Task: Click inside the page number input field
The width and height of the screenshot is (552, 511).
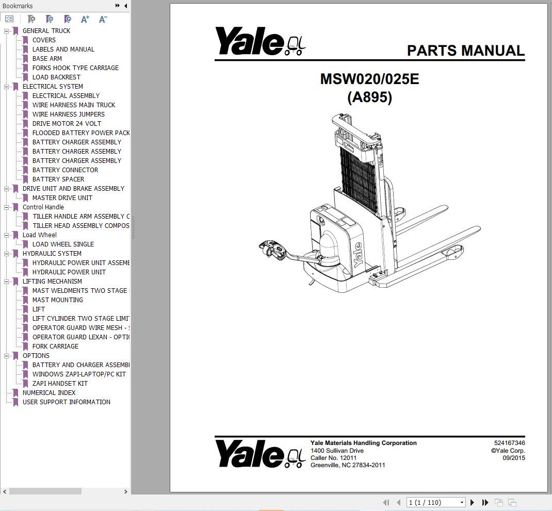Action: (x=428, y=502)
